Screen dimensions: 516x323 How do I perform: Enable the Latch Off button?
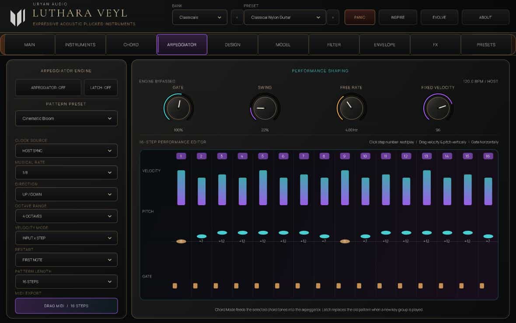pos(101,87)
